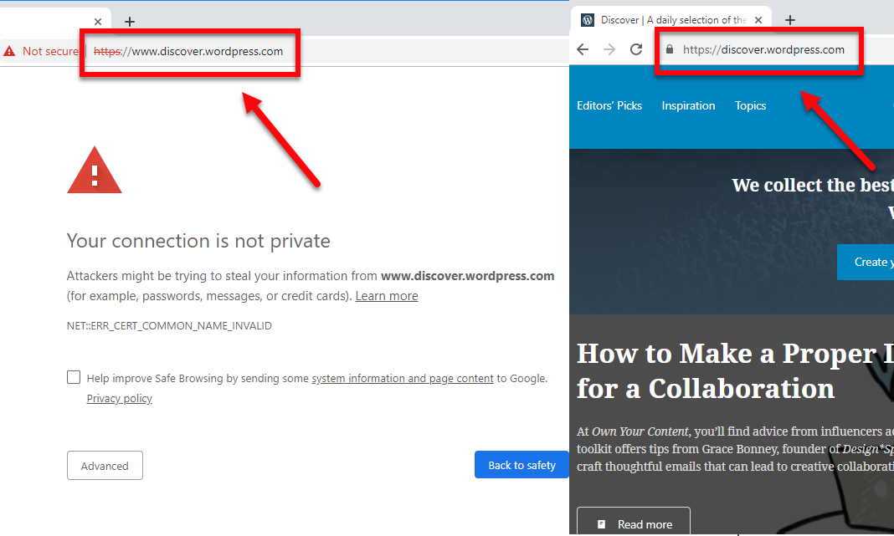The image size is (894, 536).
Task: Select the Inspiration menu item
Action: [x=688, y=105]
